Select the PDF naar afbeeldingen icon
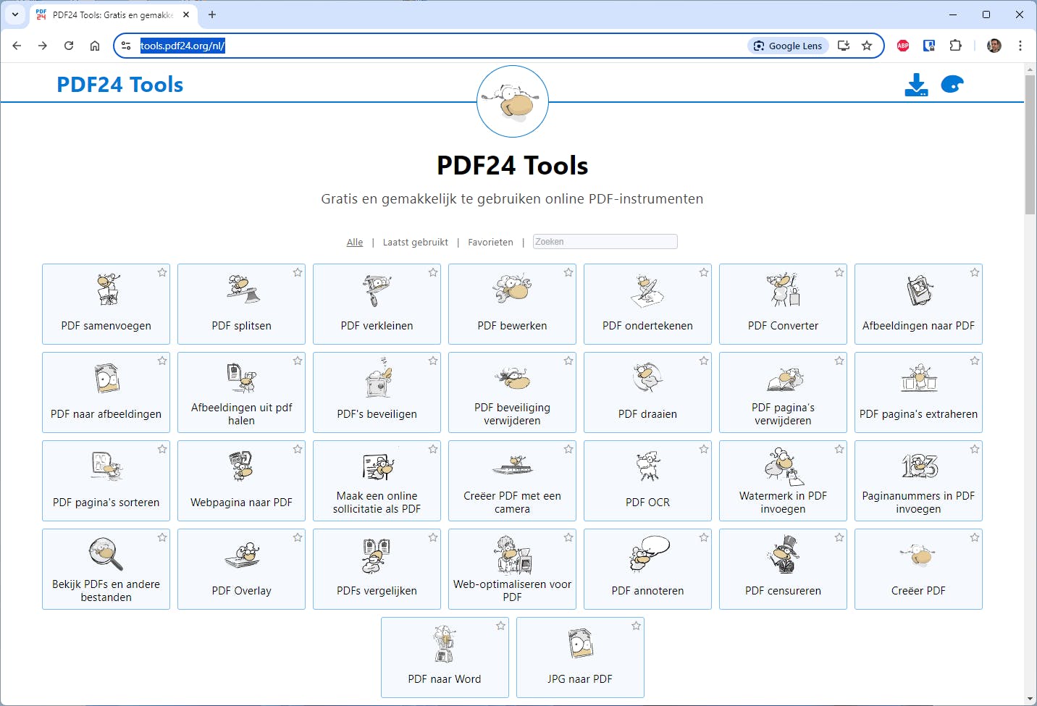Image resolution: width=1037 pixels, height=706 pixels. [x=106, y=379]
